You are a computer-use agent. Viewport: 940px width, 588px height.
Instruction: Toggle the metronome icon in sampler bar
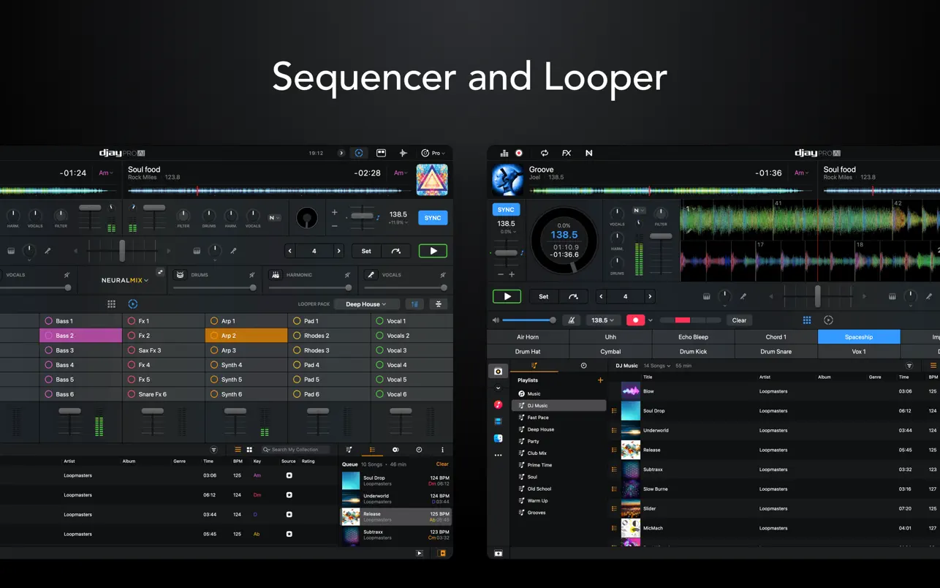click(x=572, y=320)
